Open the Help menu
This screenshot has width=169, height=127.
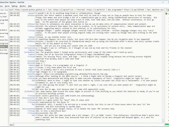pos(30,6)
